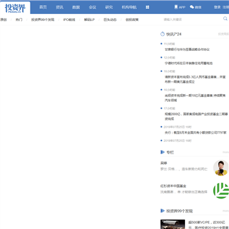Click the 登录 login link
229x229 pixels.
coord(217,7)
